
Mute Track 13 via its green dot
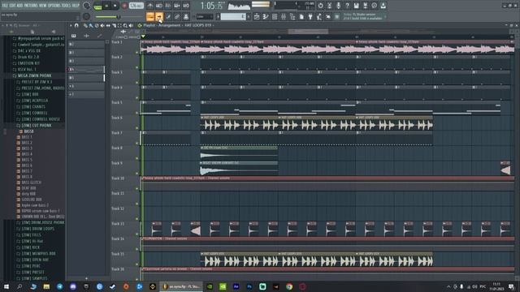pos(137,234)
